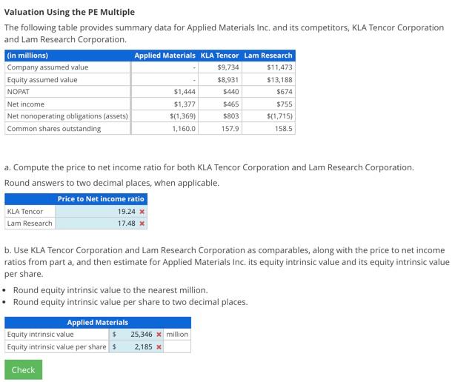Click the green Check button
Screen dimensions: 455x382
pyautogui.click(x=23, y=369)
